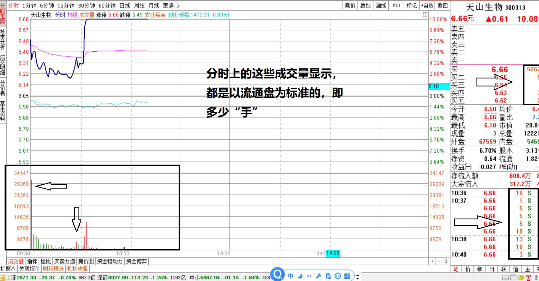Select the 画线 drawing tool

click(380, 5)
